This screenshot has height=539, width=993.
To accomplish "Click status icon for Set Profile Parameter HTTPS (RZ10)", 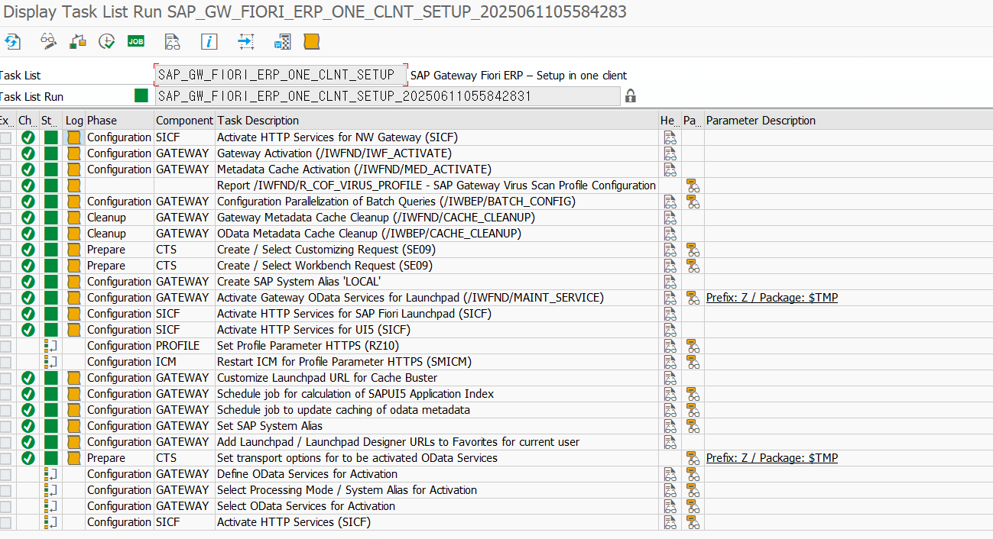I will tap(50, 346).
